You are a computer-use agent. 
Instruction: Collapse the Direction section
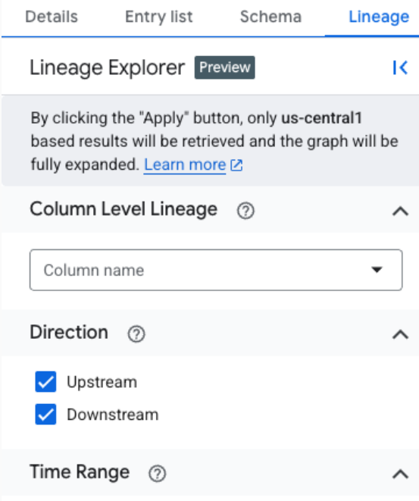(x=400, y=334)
